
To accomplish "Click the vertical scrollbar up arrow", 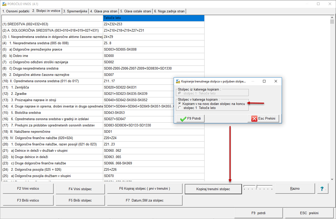I will pos(332,17).
